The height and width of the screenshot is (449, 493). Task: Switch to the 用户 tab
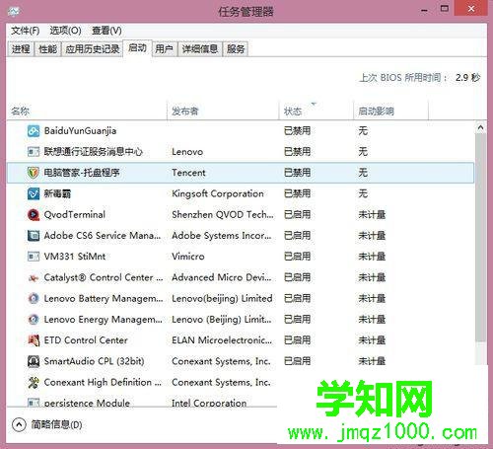coord(164,49)
